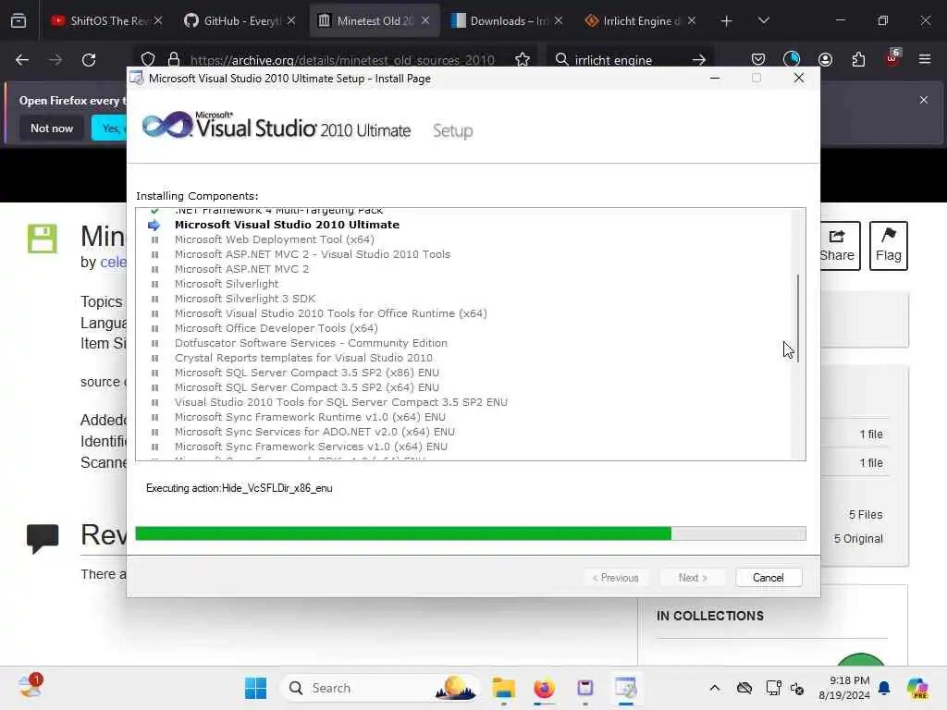Image resolution: width=947 pixels, height=710 pixels.
Task: Click the components list scrollbar thumb
Action: (798, 319)
